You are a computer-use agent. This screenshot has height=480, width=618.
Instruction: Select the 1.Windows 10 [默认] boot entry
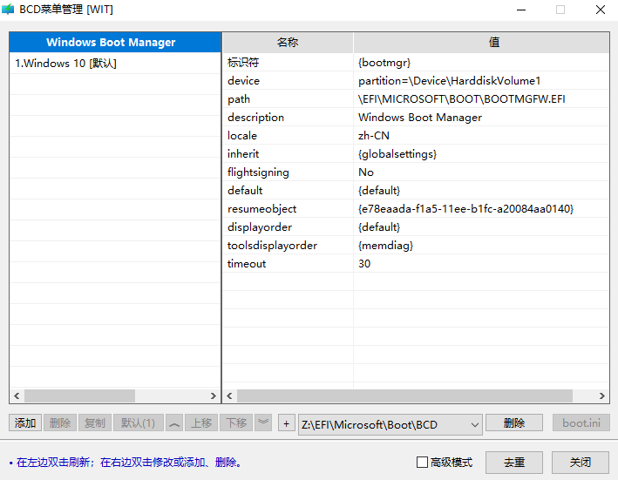click(115, 63)
